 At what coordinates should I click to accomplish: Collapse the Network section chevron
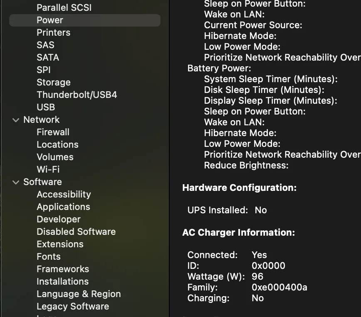click(x=16, y=120)
